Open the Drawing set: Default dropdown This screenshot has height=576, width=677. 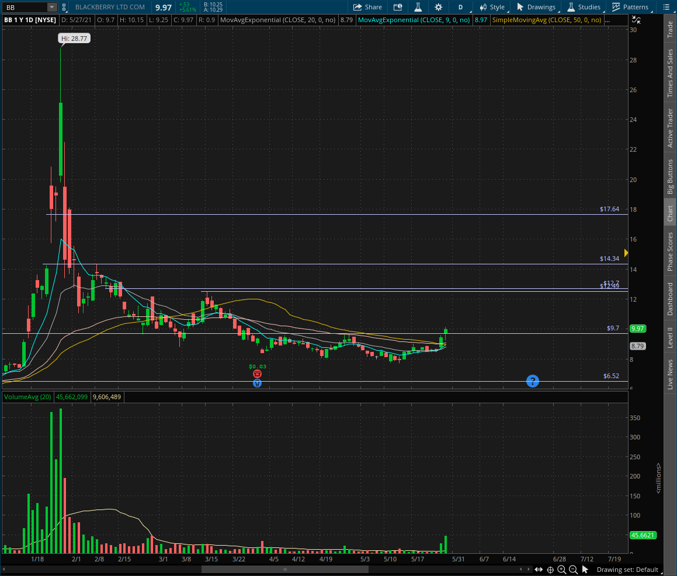click(x=630, y=570)
